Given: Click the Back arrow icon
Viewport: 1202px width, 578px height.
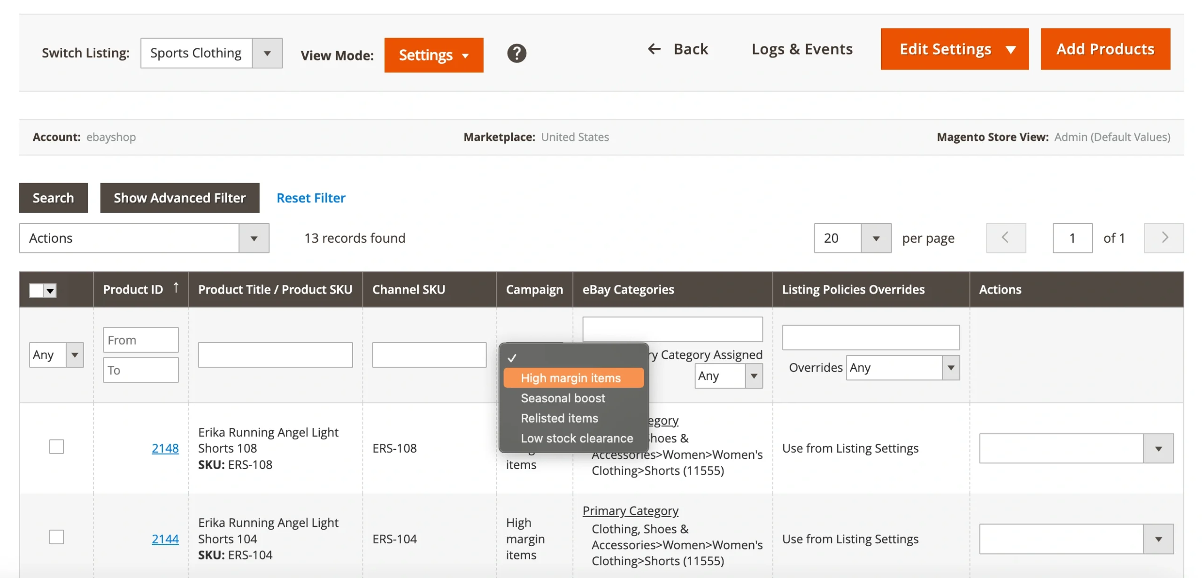Looking at the screenshot, I should point(654,49).
